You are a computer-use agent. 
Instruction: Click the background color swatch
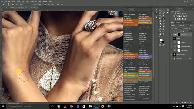pos(163,42)
